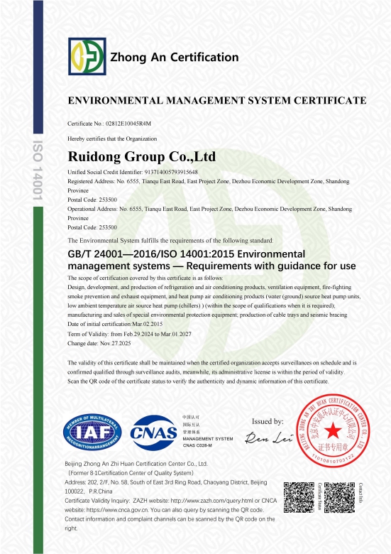Open the www.cnca.gov.cn website link

pyautogui.click(x=118, y=510)
